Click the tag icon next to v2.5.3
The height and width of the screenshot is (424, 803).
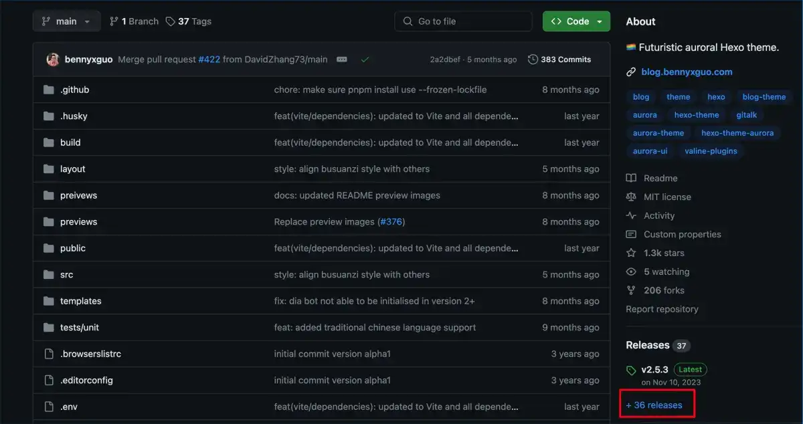tap(630, 369)
